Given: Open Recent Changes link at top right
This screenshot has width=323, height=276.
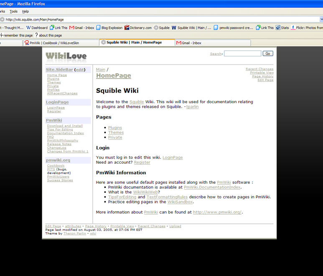Looking at the screenshot, I should tap(259, 69).
